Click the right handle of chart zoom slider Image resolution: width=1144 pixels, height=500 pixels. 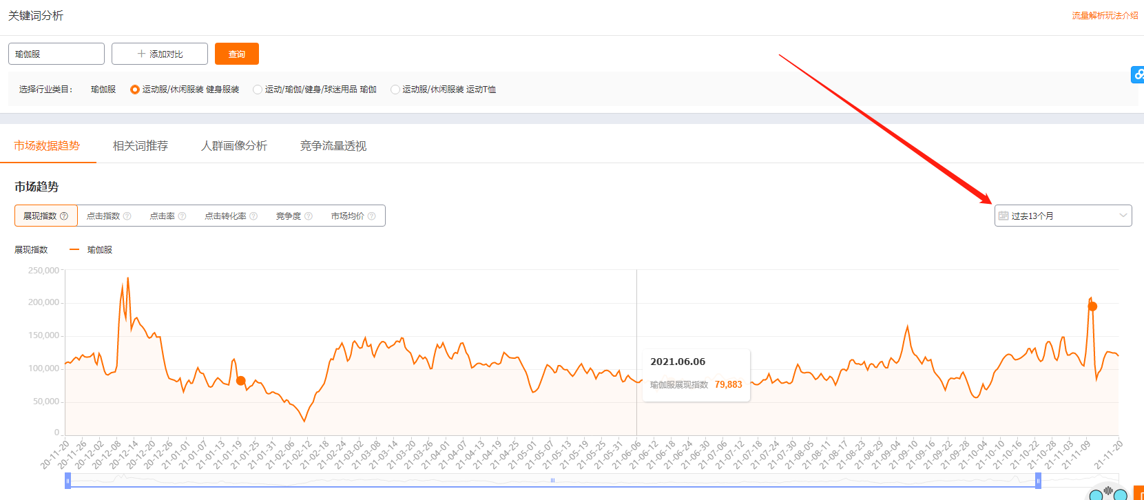pos(1038,481)
